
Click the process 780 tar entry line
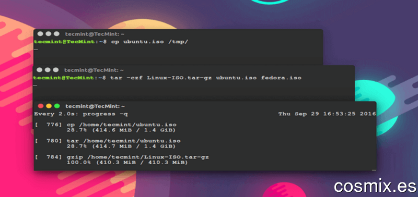point(108,141)
